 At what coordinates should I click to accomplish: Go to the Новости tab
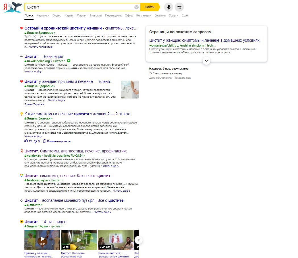pyautogui.click(x=96, y=15)
